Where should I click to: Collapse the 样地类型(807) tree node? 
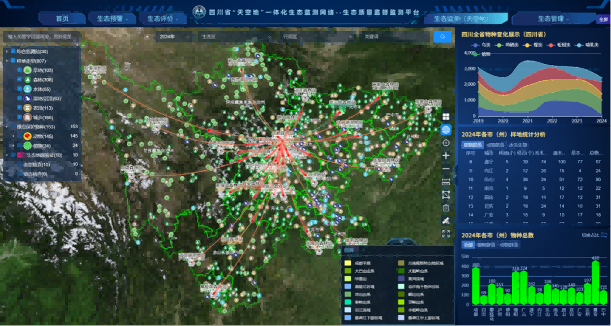click(x=6, y=61)
